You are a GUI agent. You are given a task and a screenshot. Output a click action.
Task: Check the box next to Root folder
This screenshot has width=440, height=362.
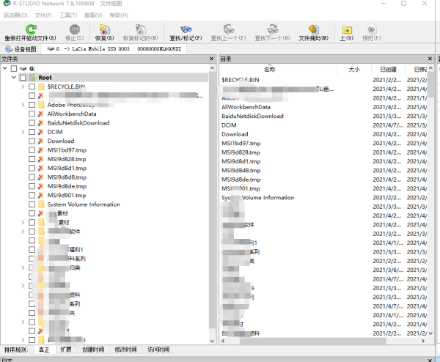23,78
